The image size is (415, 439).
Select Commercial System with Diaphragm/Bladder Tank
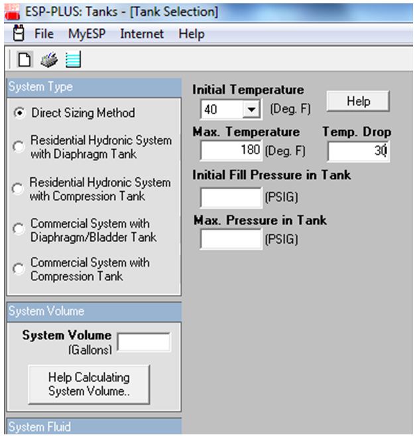(19, 229)
